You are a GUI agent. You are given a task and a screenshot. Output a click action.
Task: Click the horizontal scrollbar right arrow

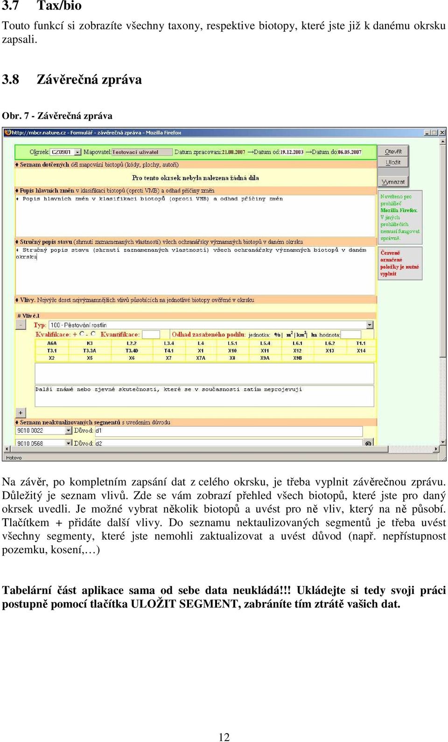[436, 449]
